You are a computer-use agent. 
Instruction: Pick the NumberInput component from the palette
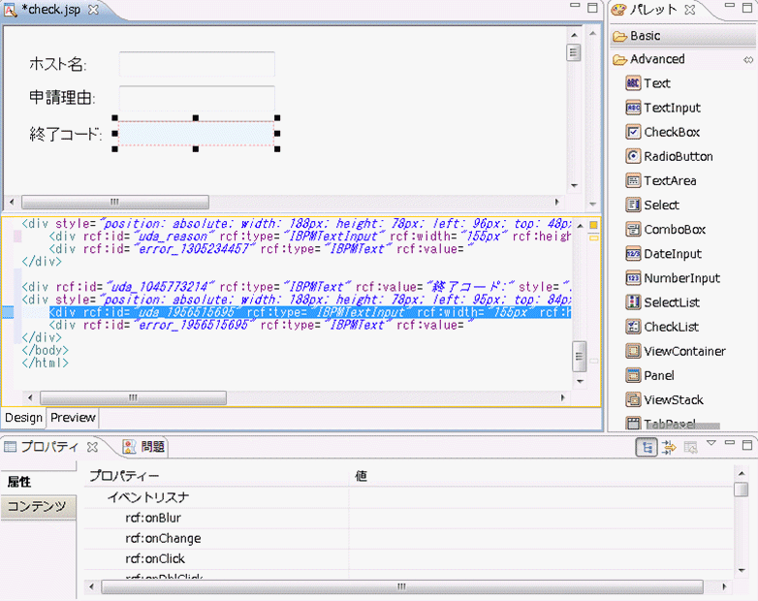tap(680, 278)
